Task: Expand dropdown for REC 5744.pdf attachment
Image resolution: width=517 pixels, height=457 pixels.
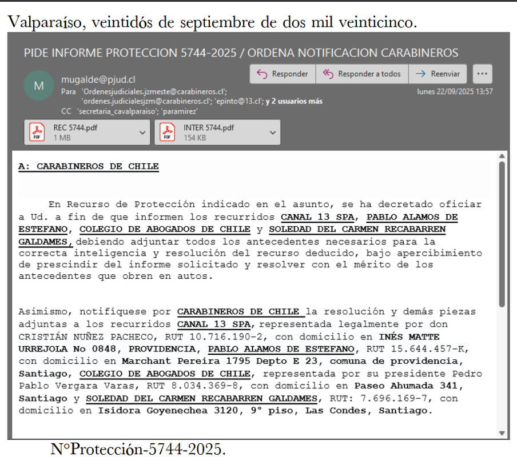Action: coord(142,133)
